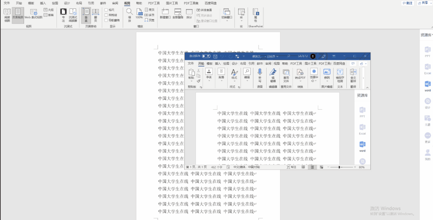This screenshot has height=220, width=433.
Task: Set zoom to 100% in View ribbon
Action: pos(139,14)
